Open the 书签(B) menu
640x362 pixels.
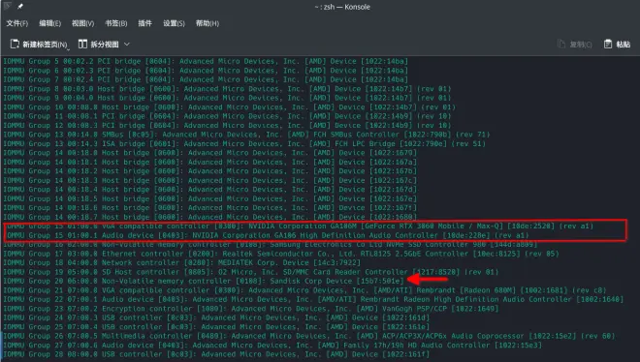(x=116, y=23)
